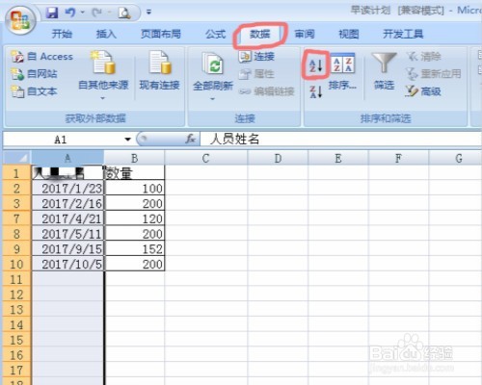The image size is (482, 385).
Task: Switch to the 审阅 ribbon tab
Action: point(305,34)
